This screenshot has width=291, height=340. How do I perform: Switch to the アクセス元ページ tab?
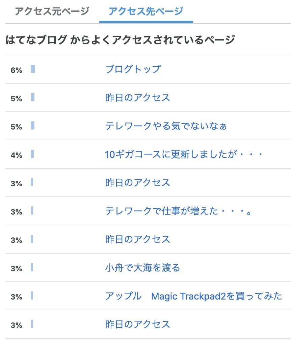point(52,11)
